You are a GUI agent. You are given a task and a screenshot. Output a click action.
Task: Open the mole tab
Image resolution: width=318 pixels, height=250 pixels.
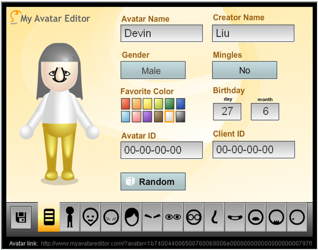point(297,217)
